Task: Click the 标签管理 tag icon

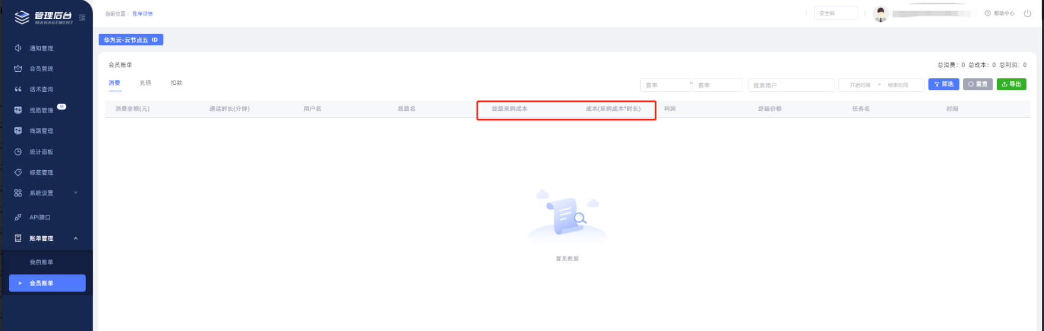Action: (18, 173)
